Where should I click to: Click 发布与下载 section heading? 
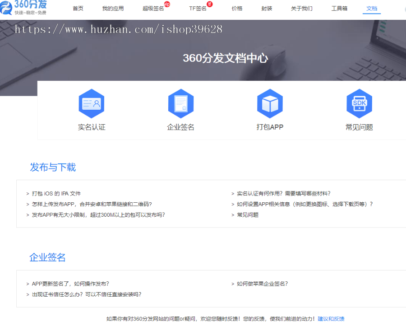53,167
